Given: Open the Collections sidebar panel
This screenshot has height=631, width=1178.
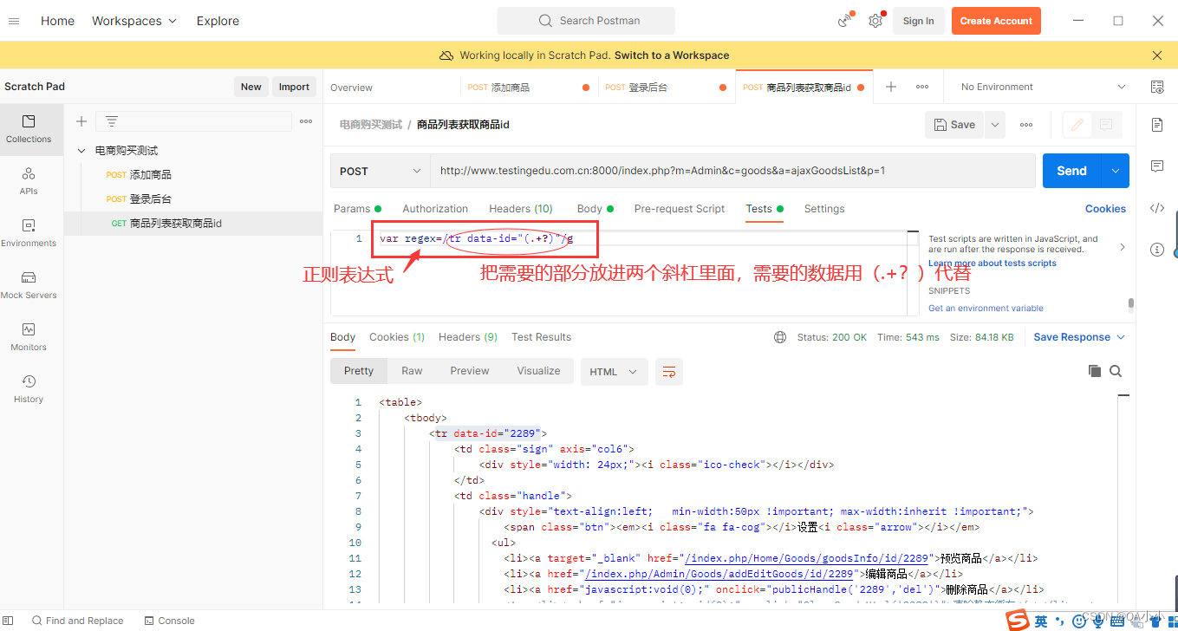Looking at the screenshot, I should pyautogui.click(x=29, y=129).
